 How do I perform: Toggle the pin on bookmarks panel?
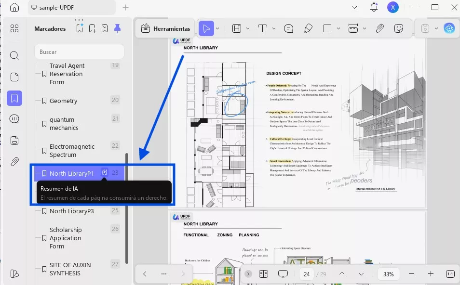[117, 29]
